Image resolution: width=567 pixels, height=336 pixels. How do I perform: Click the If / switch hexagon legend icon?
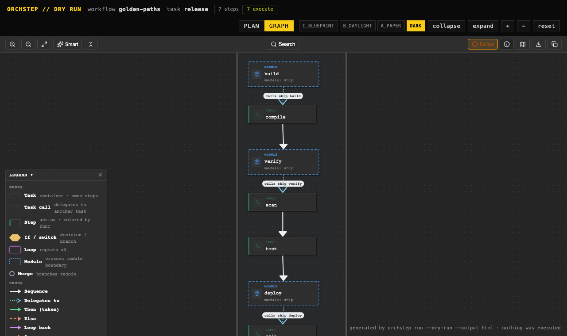tap(15, 238)
